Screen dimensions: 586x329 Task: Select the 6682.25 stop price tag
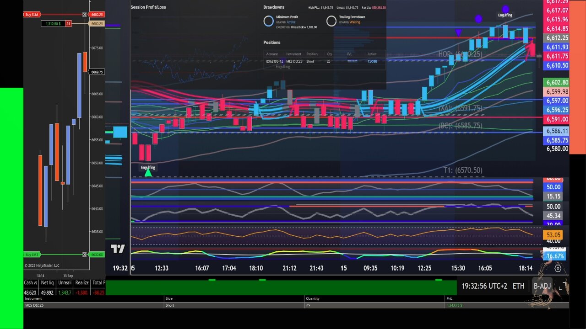97,15
